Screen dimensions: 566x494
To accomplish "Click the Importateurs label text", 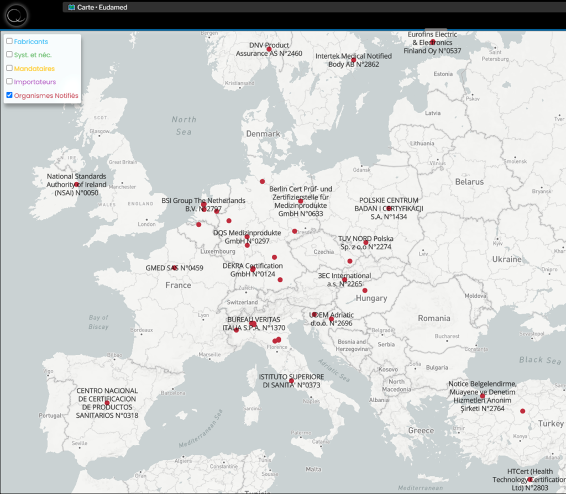I will click(35, 82).
